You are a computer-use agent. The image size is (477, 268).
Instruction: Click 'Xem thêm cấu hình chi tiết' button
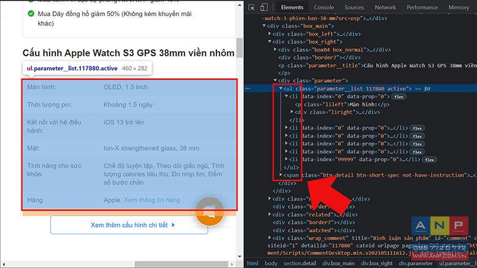tap(129, 225)
